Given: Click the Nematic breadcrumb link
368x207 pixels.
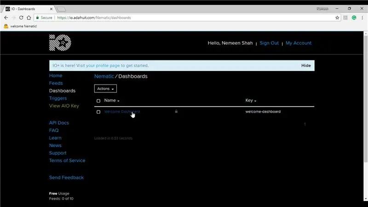Looking at the screenshot, I should 104,76.
